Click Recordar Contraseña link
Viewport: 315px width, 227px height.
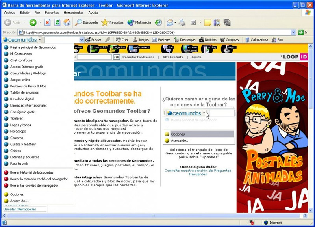pos(138,57)
